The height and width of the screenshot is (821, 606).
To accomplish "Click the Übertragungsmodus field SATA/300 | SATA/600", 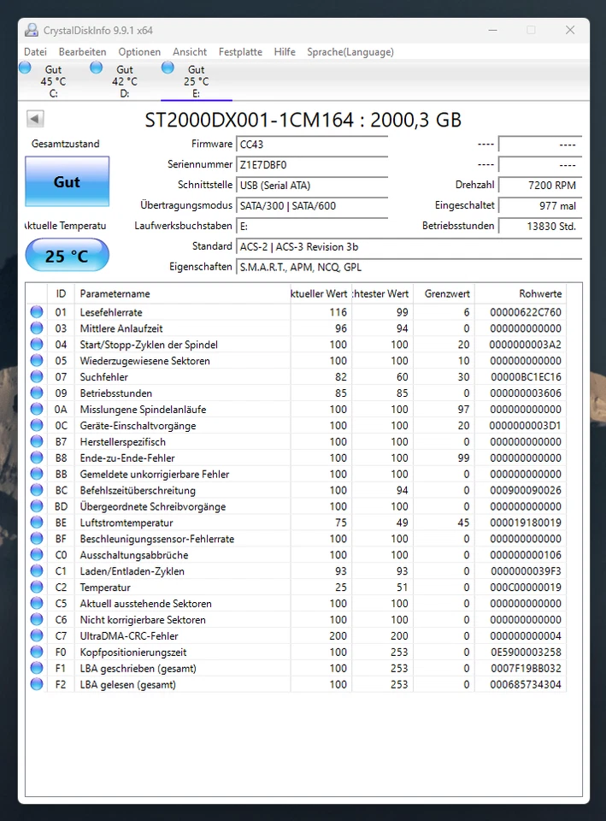I will pos(312,205).
